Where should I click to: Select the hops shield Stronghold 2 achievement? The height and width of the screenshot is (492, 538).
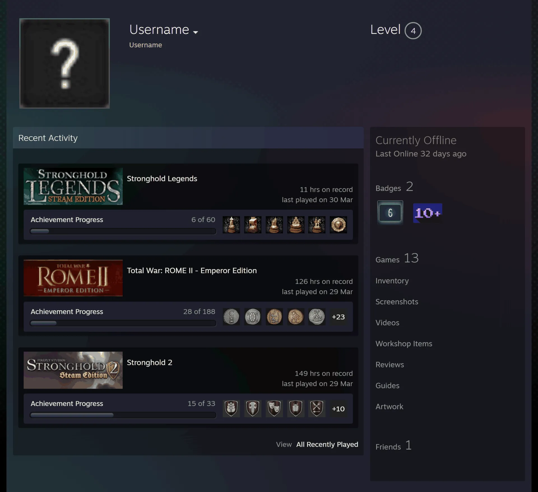tap(231, 409)
